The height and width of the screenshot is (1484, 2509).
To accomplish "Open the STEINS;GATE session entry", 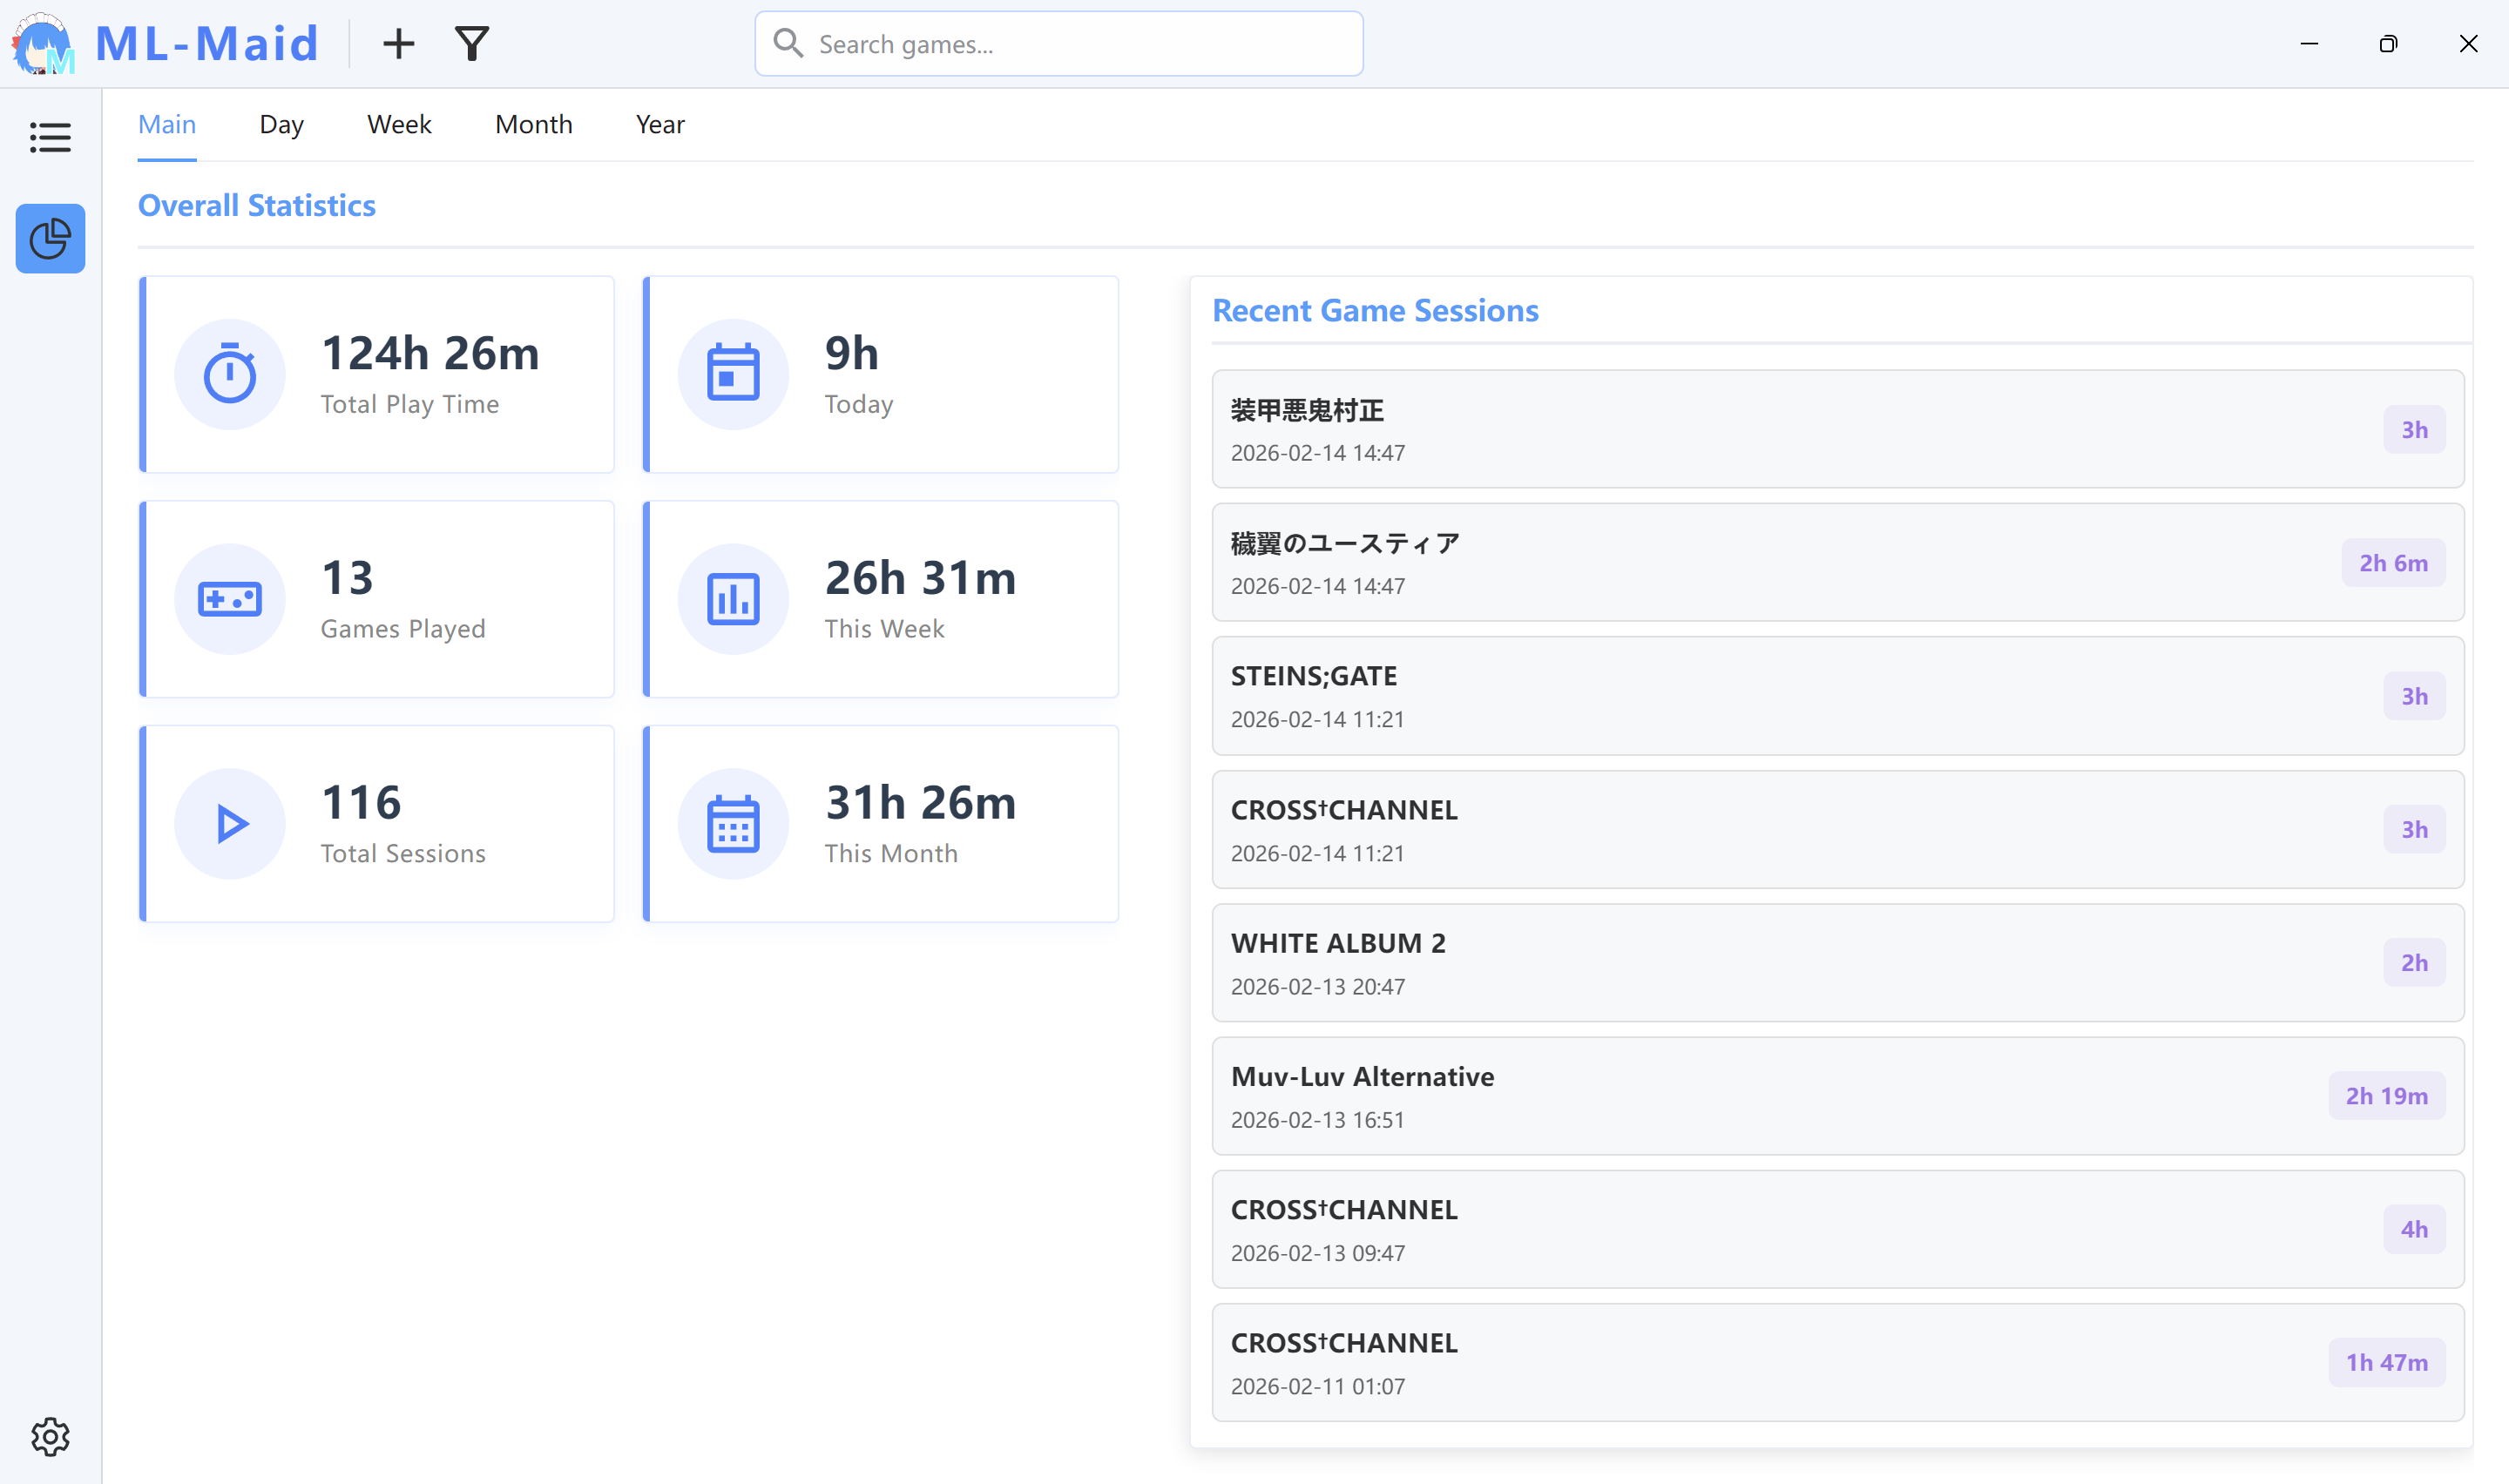I will pyautogui.click(x=1838, y=696).
